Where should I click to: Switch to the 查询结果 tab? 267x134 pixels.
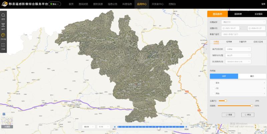click(x=238, y=14)
